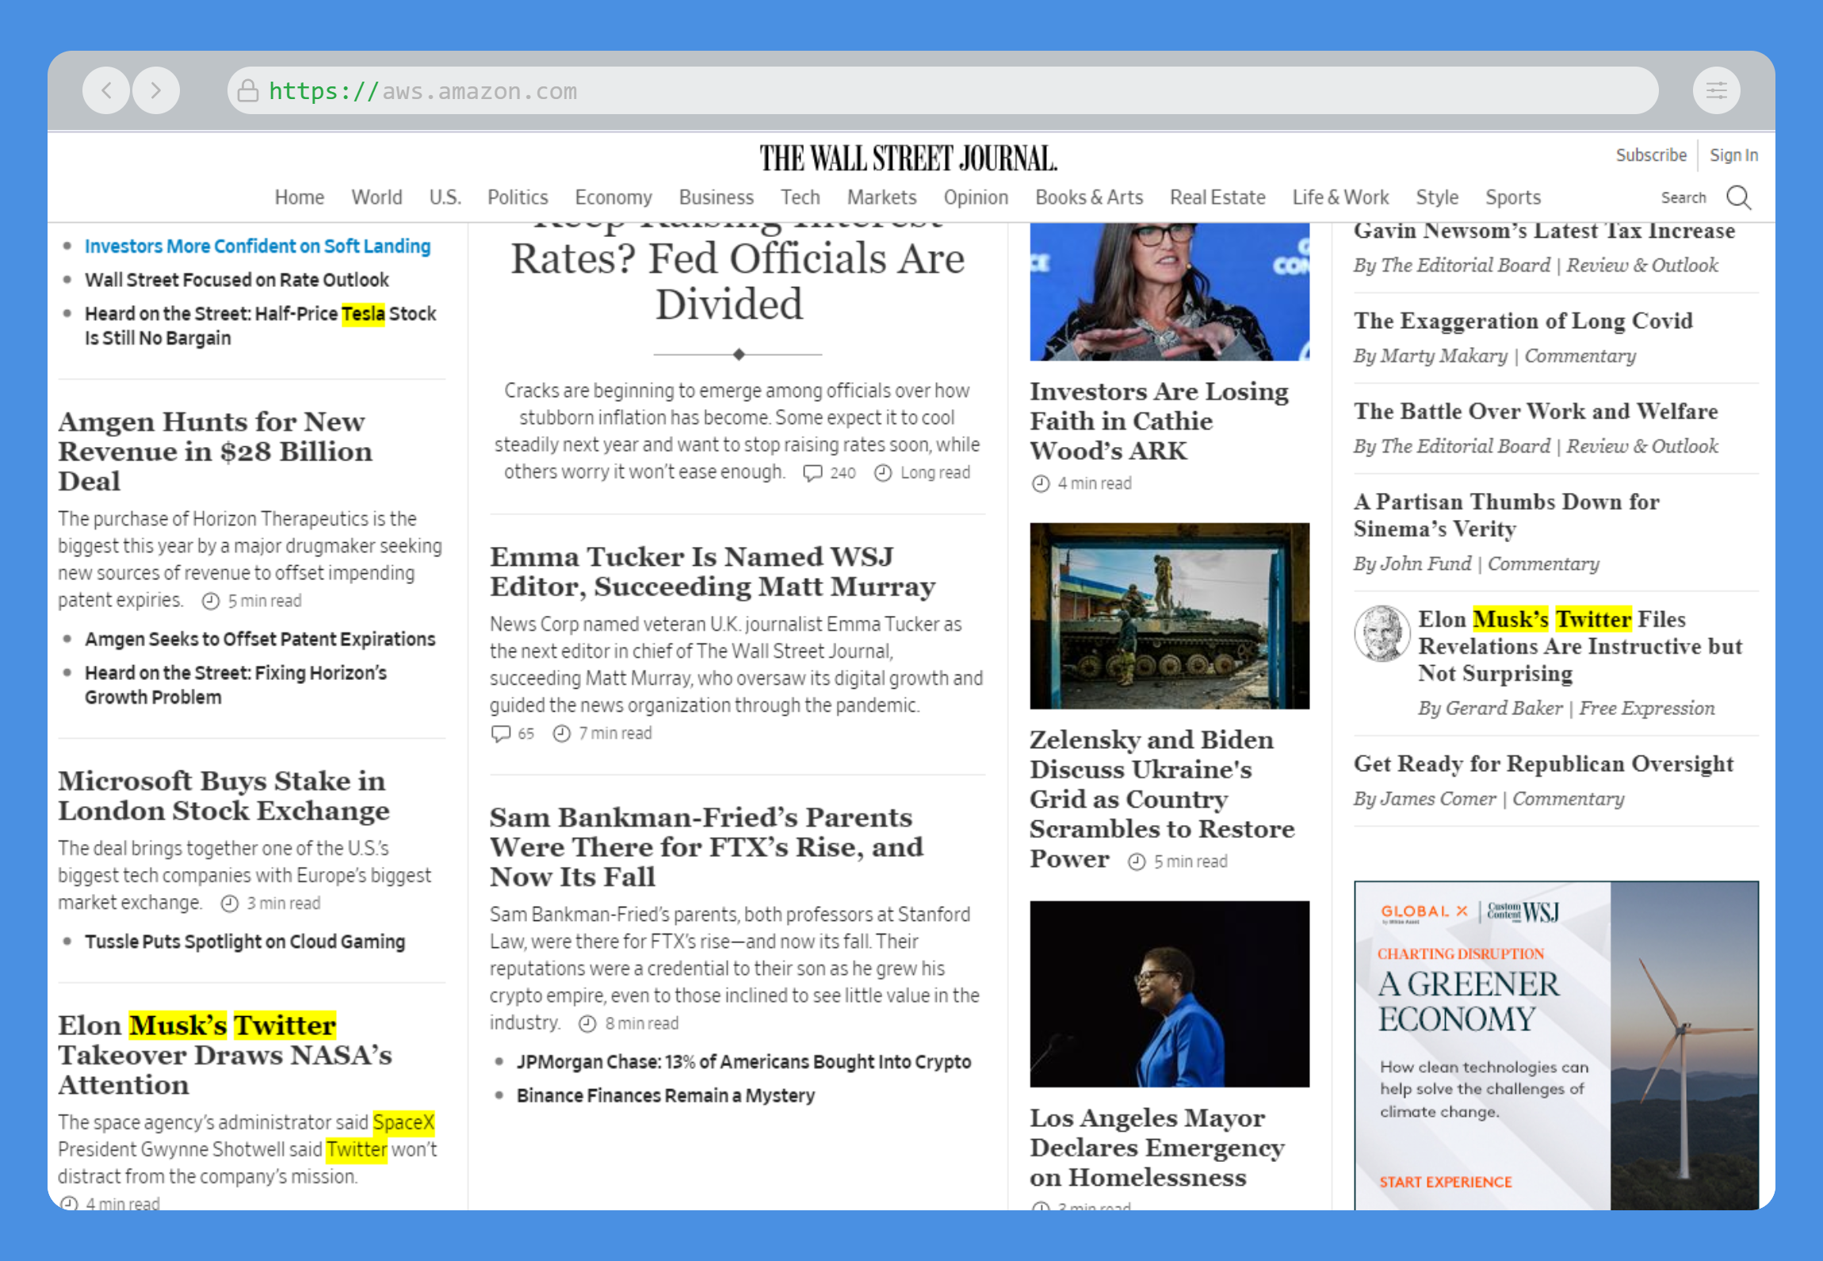Image resolution: width=1823 pixels, height=1261 pixels.
Task: Open the Business nav section
Action: [x=716, y=197]
